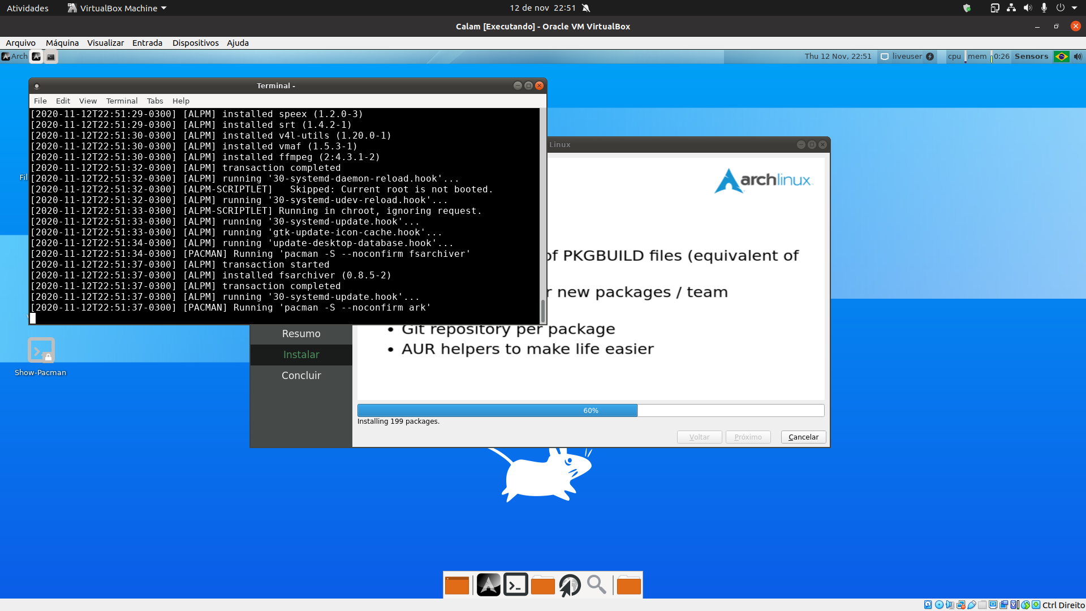The image size is (1086, 611).
Task: Switch the Brazil flag keyboard layout indicator
Action: tap(1062, 57)
